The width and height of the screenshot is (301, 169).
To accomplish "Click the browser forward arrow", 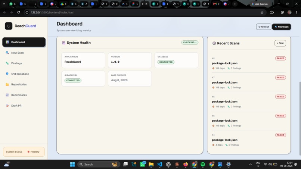I will click(12, 12).
